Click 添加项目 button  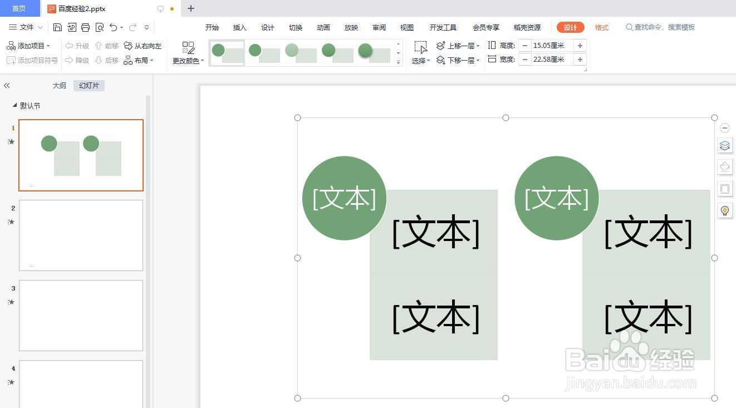[28, 46]
